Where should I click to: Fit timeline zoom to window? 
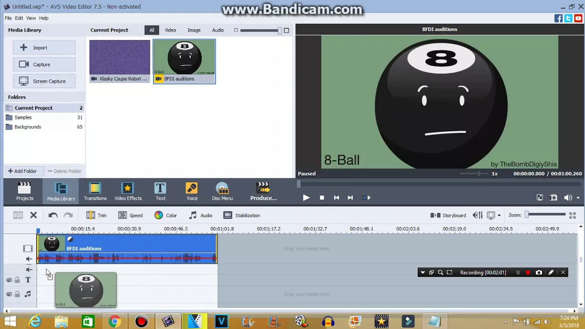pyautogui.click(x=573, y=215)
